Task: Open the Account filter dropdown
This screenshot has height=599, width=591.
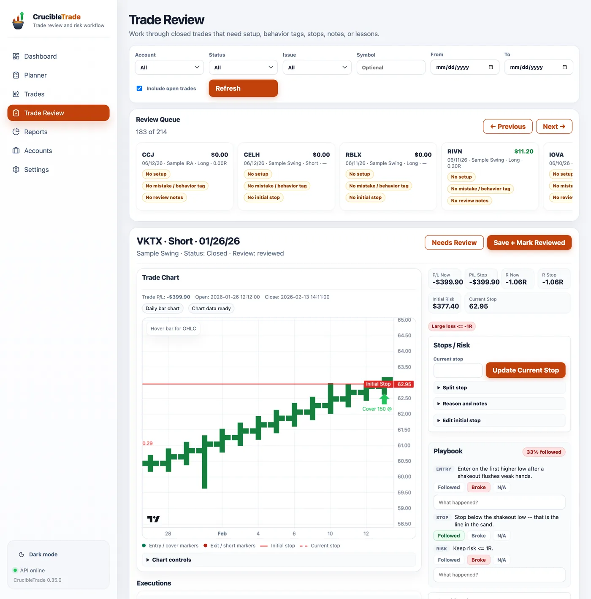Action: point(169,68)
